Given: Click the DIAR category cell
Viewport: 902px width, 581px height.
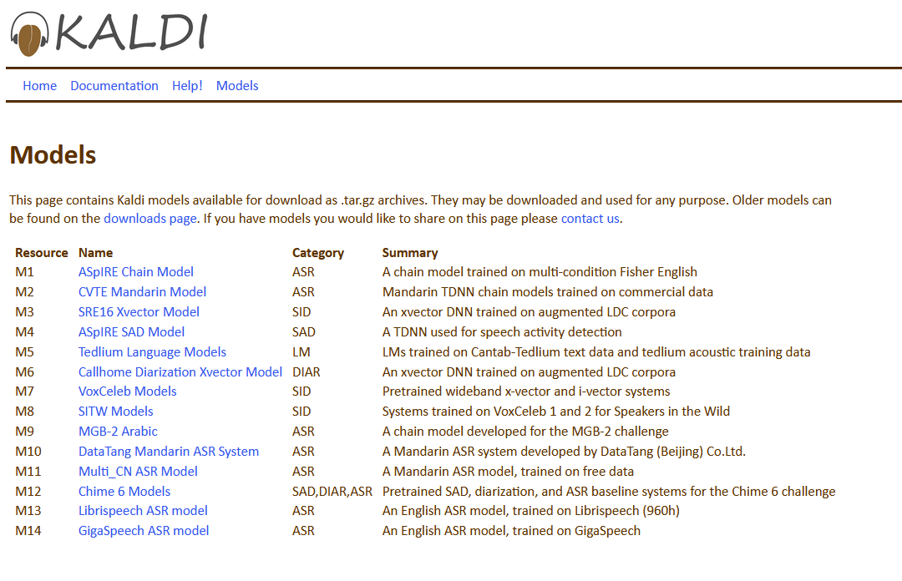Looking at the screenshot, I should tap(306, 372).
